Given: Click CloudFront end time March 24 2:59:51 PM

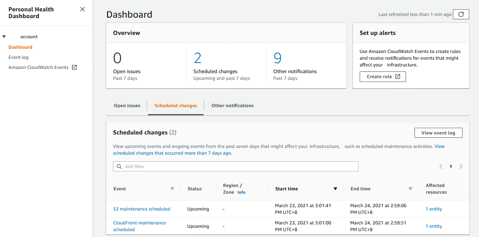Looking at the screenshot, I should point(379,226).
